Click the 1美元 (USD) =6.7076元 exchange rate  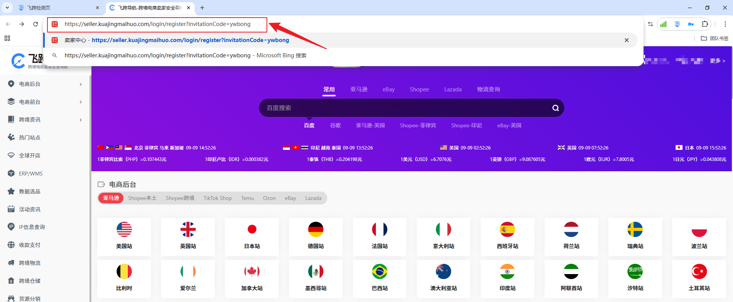click(426, 159)
